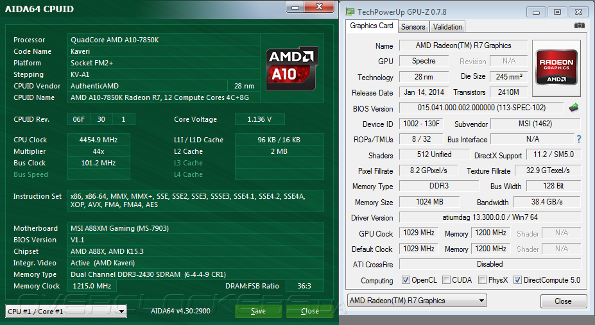
Task: Click the ATI CrossFire Disabled field
Action: 490,264
